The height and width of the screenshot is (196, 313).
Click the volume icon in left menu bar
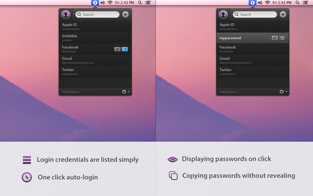[103, 3]
